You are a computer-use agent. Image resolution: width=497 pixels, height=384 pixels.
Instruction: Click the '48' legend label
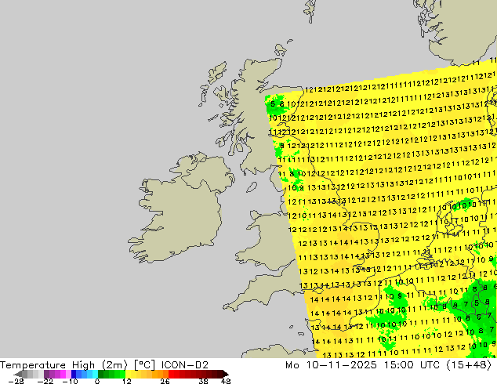pyautogui.click(x=226, y=381)
